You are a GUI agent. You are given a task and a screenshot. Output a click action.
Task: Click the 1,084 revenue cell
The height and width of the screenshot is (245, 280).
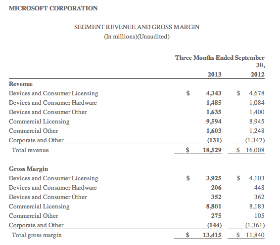[257, 103]
